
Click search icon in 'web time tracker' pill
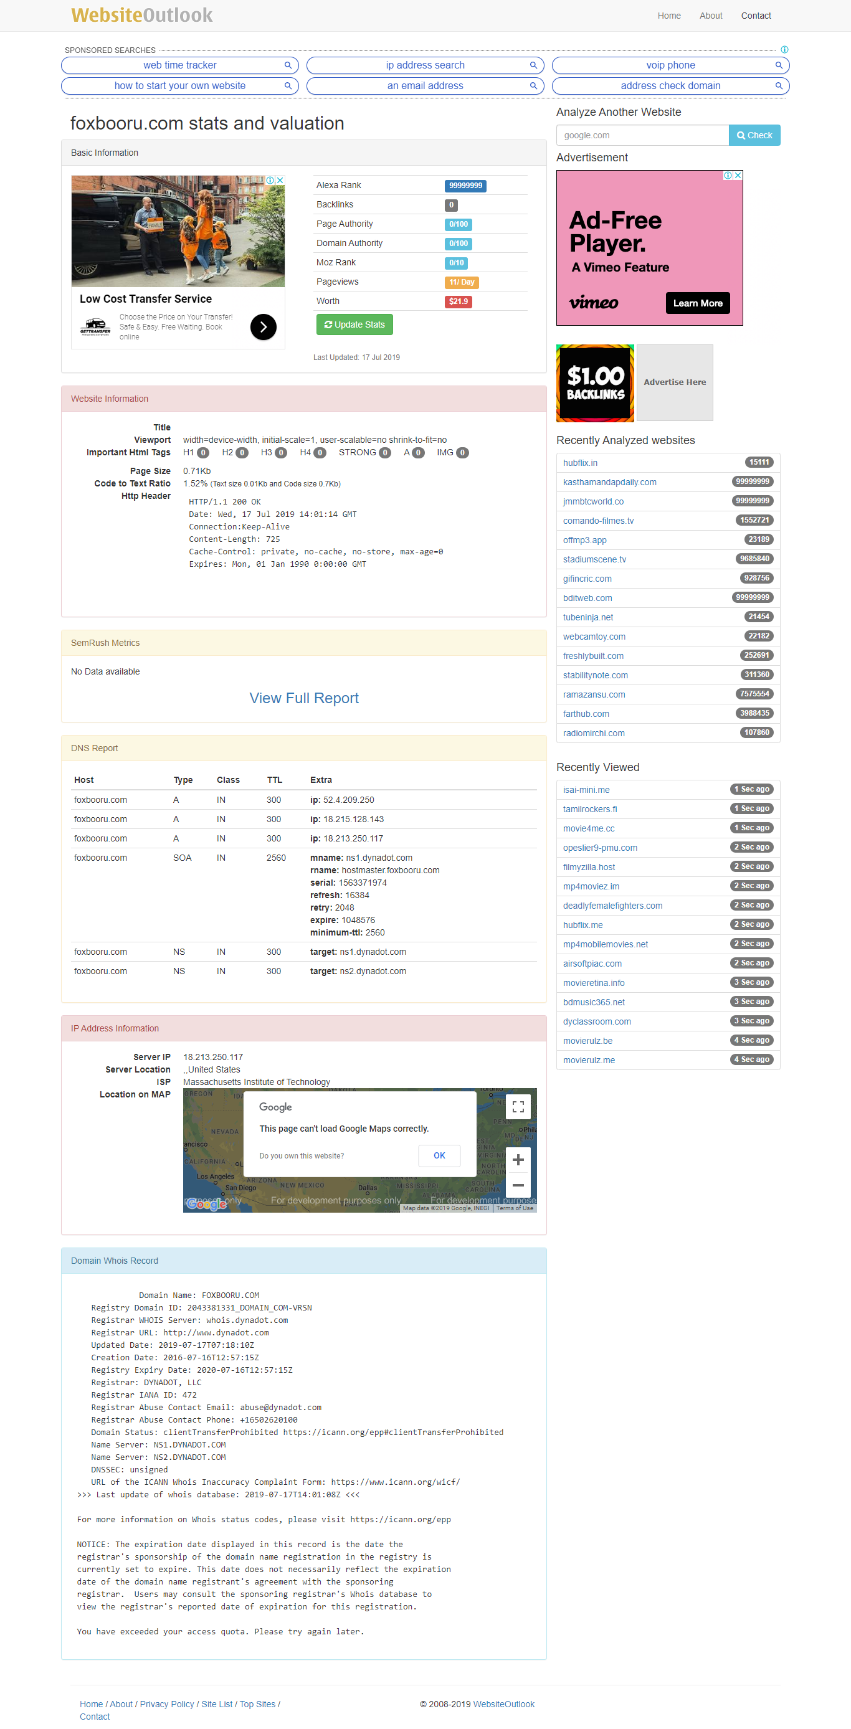[x=288, y=65]
